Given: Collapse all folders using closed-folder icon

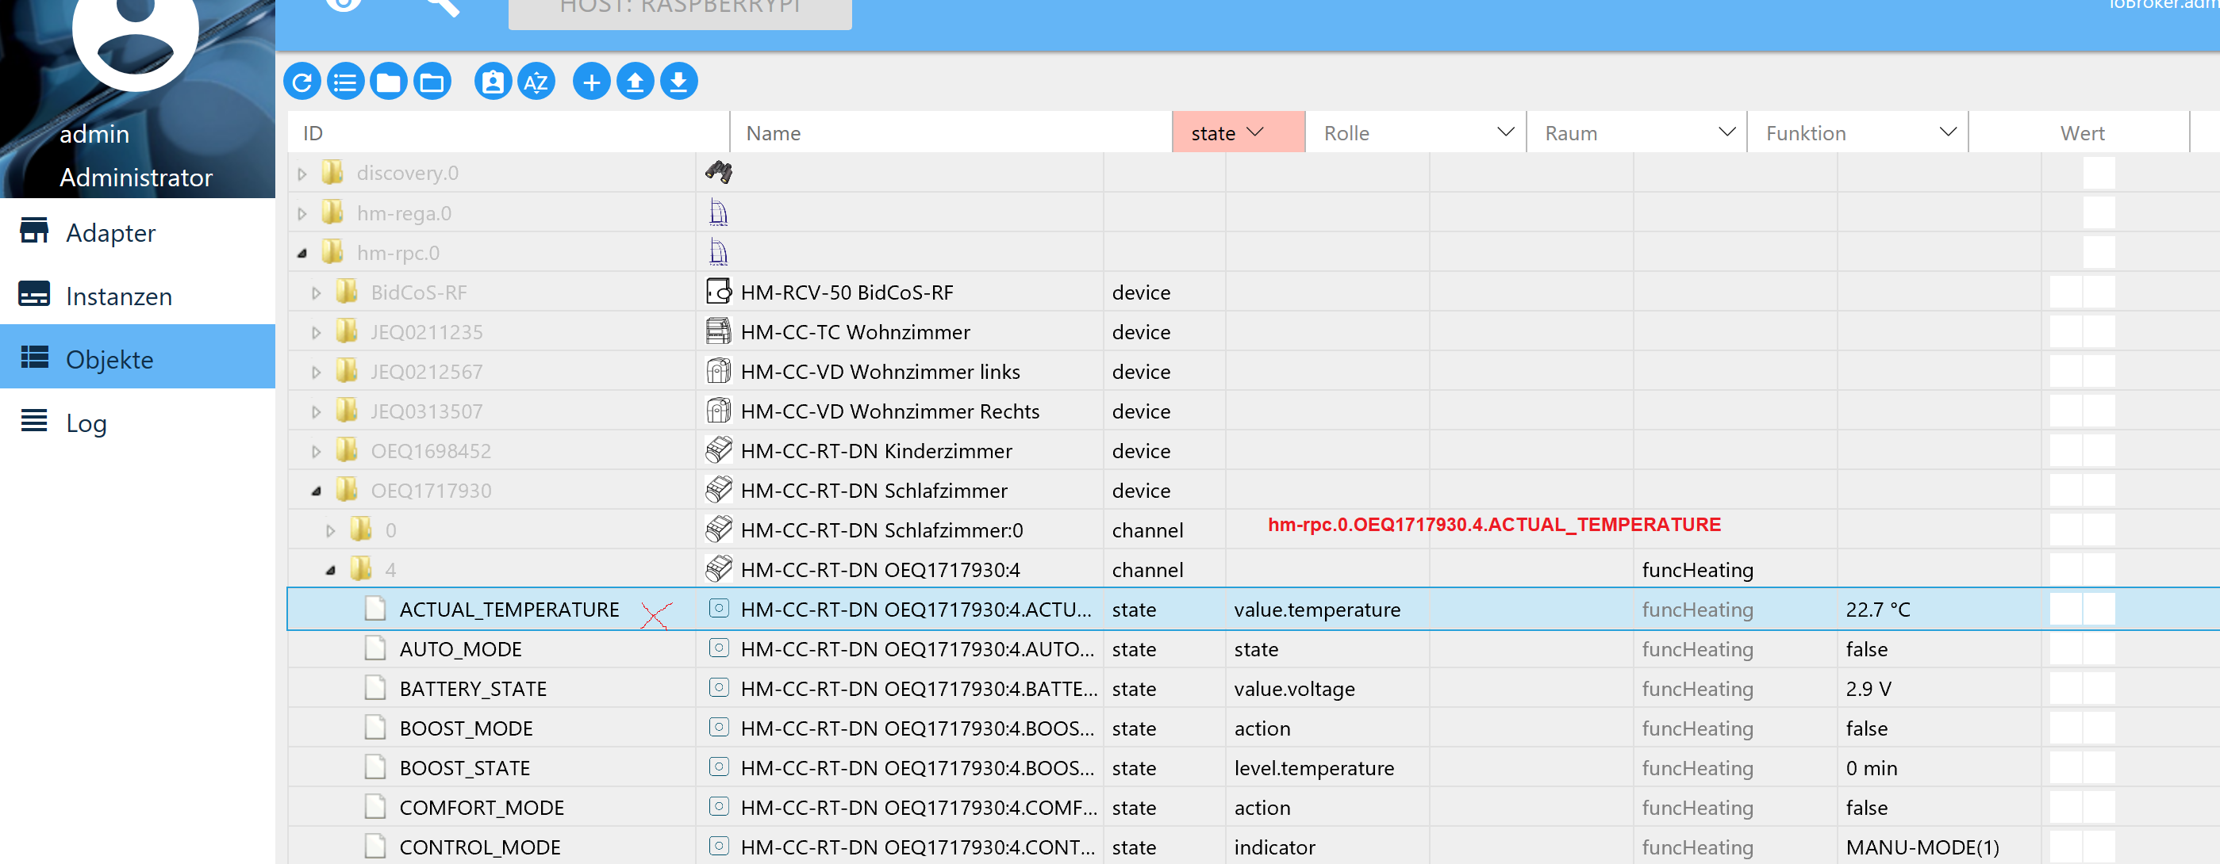Looking at the screenshot, I should 389,82.
